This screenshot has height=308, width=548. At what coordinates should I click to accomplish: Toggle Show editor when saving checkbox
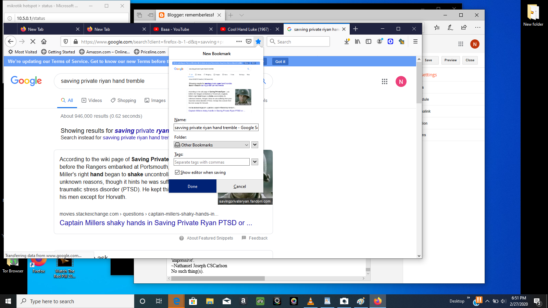pos(177,172)
